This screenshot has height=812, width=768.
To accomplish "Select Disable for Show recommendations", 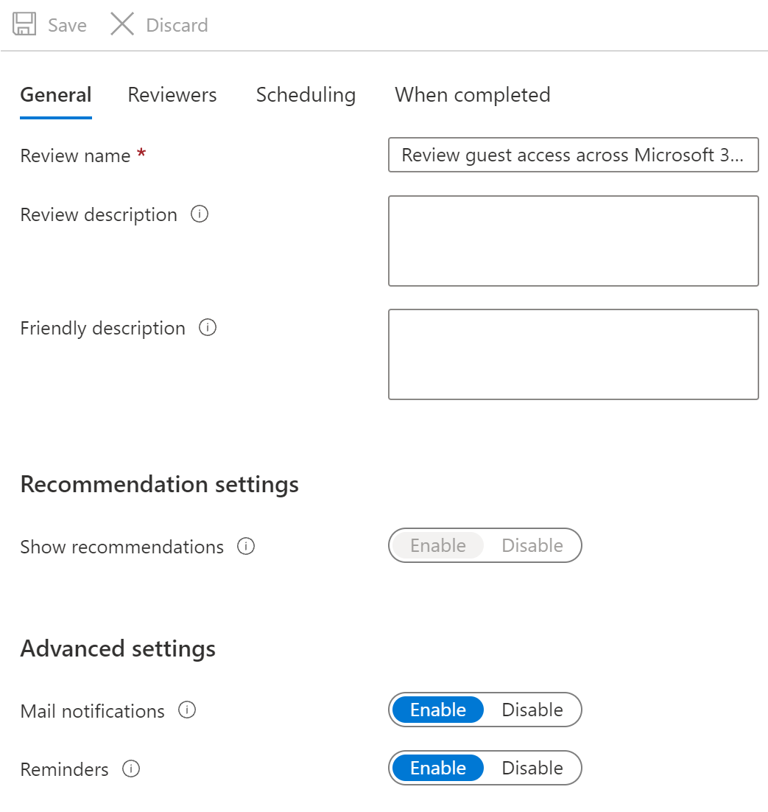I will 532,545.
